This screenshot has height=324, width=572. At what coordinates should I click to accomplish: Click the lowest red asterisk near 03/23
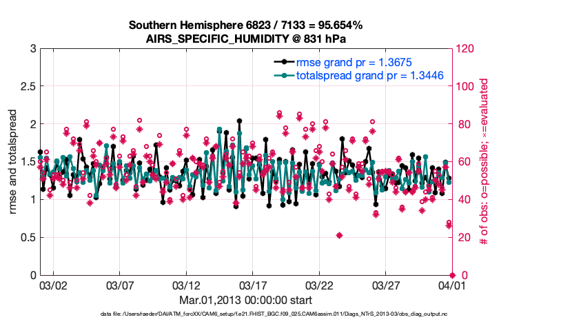click(x=340, y=235)
